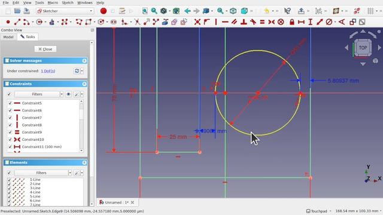Image resolution: width=383 pixels, height=215 pixels.
Task: Select the Create arc tool
Action: click(x=26, y=22)
